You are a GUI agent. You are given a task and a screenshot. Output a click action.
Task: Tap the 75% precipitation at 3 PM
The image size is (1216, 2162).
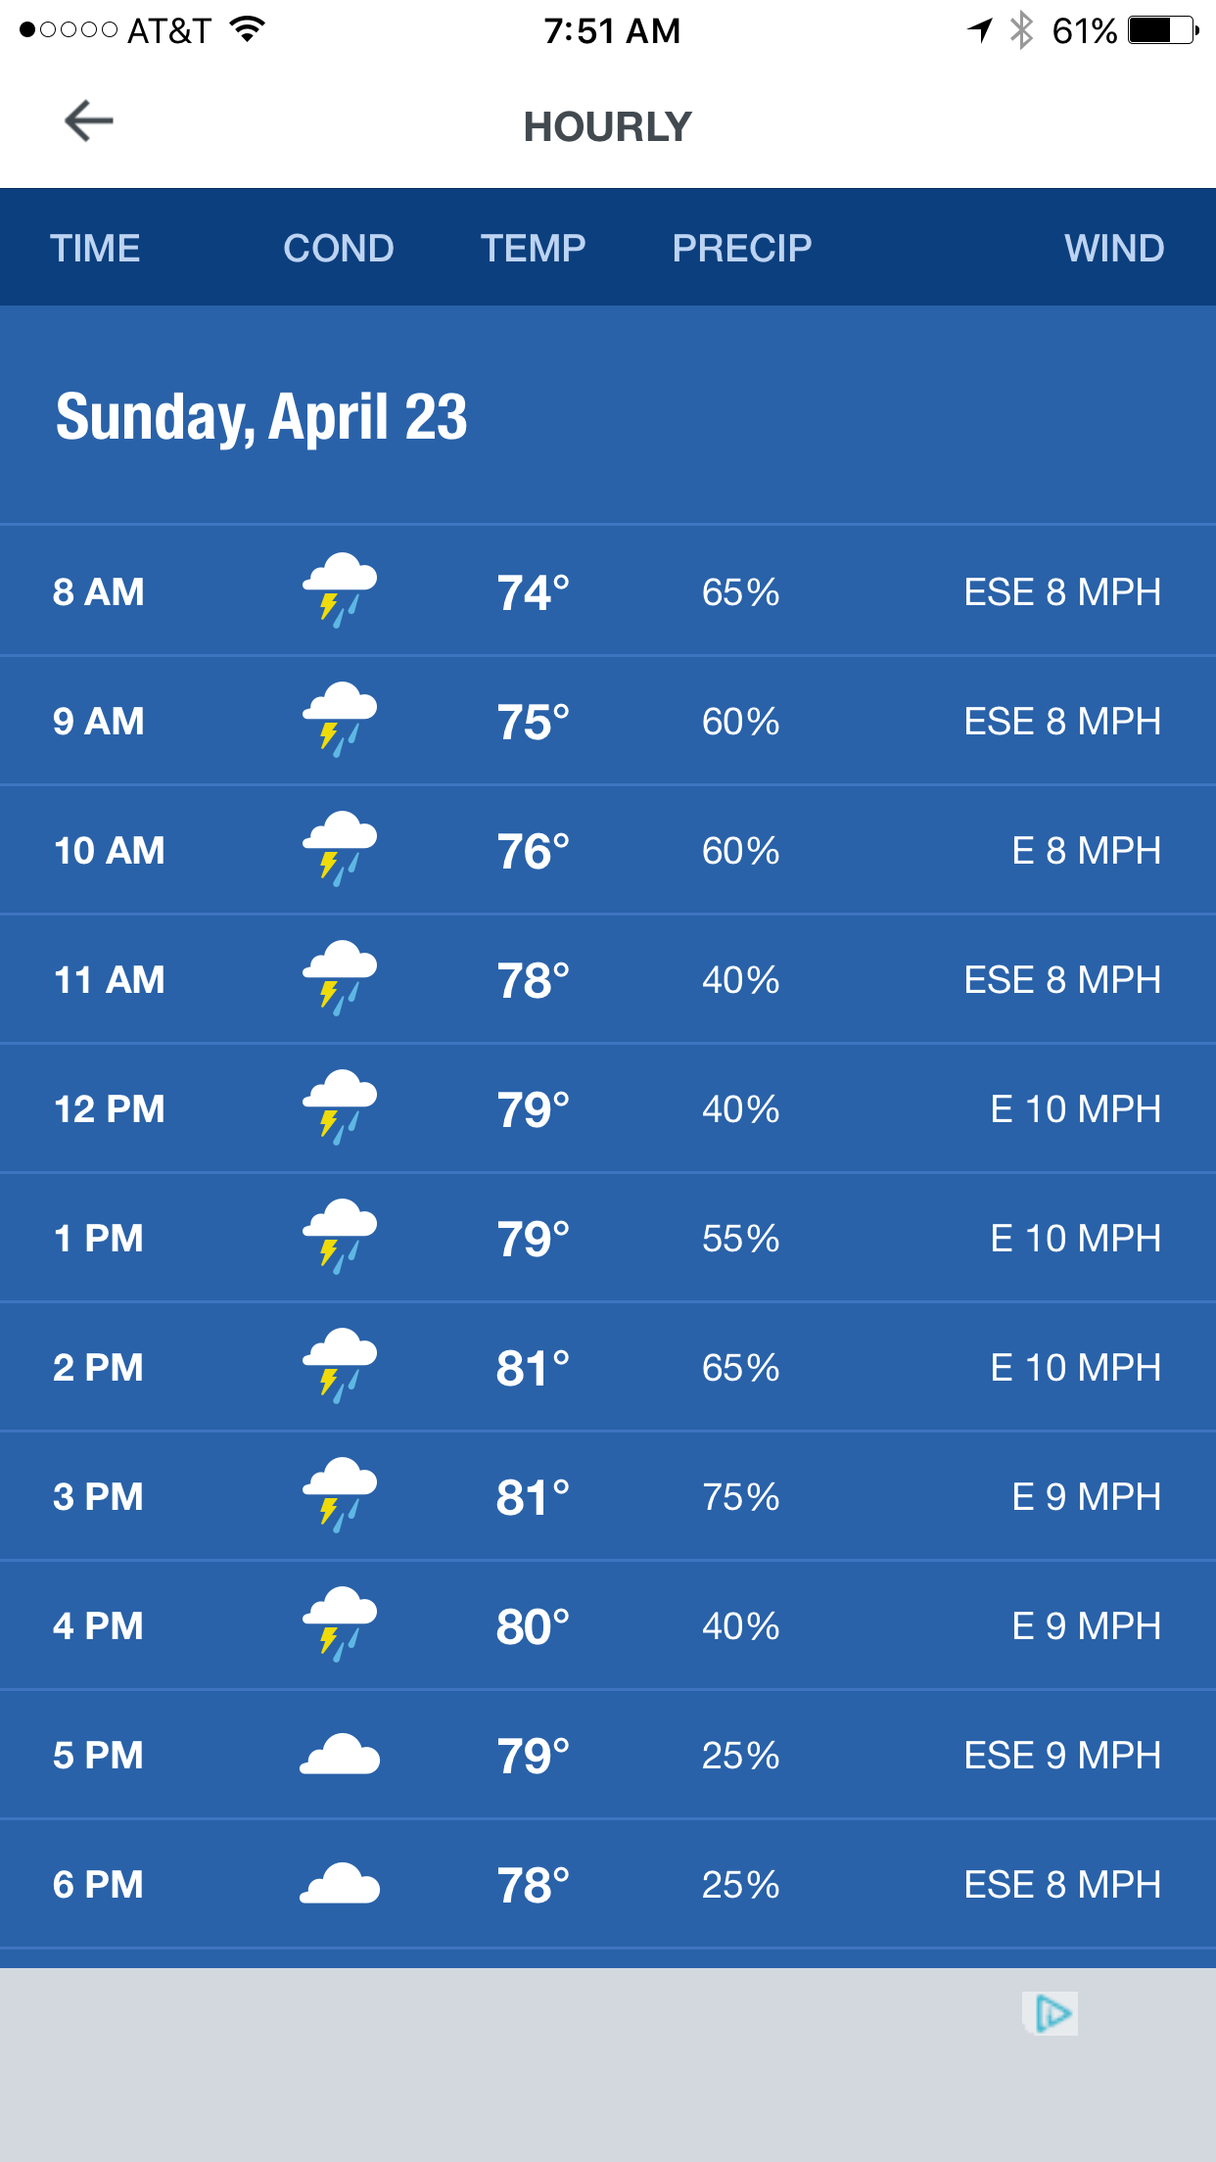pos(741,1496)
